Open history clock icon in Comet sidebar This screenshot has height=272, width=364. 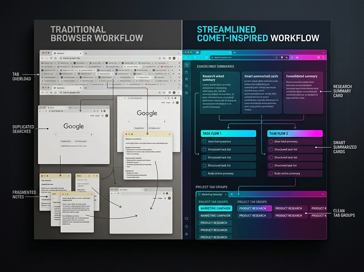point(187,226)
